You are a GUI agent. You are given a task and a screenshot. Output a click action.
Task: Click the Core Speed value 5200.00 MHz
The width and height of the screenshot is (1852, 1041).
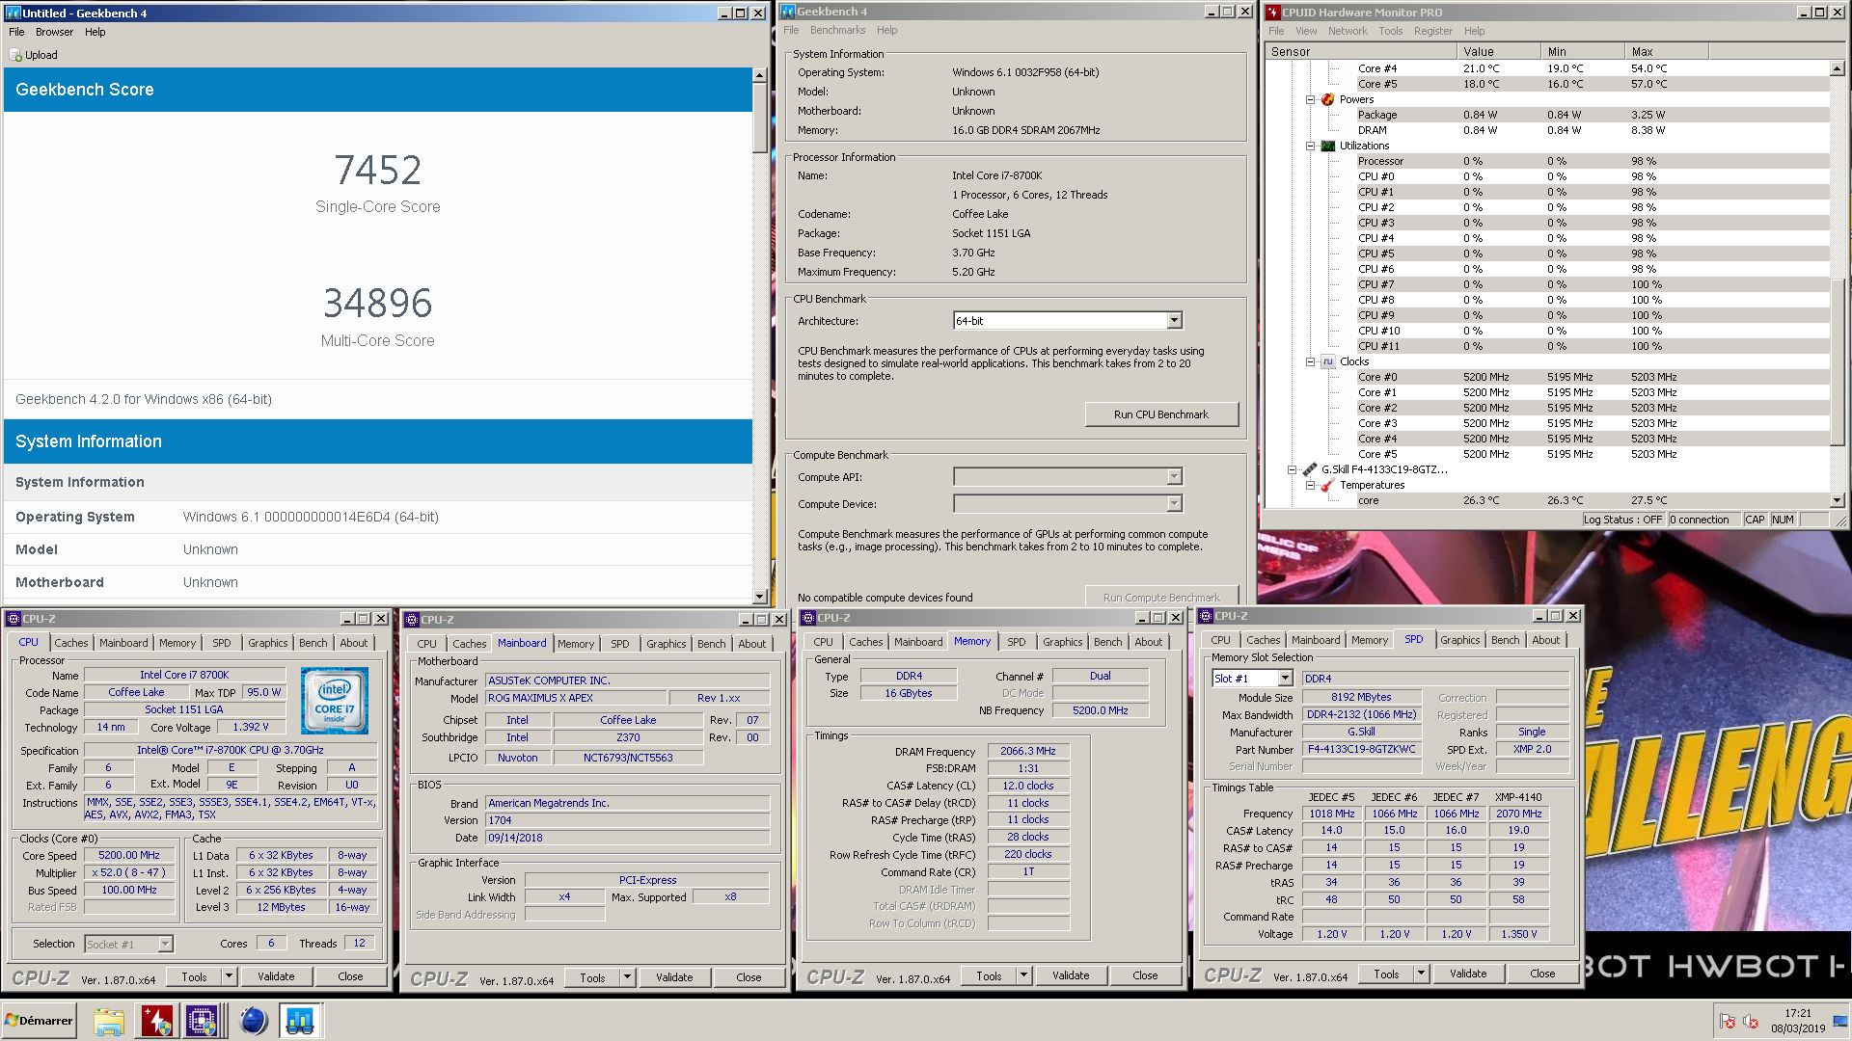point(129,855)
